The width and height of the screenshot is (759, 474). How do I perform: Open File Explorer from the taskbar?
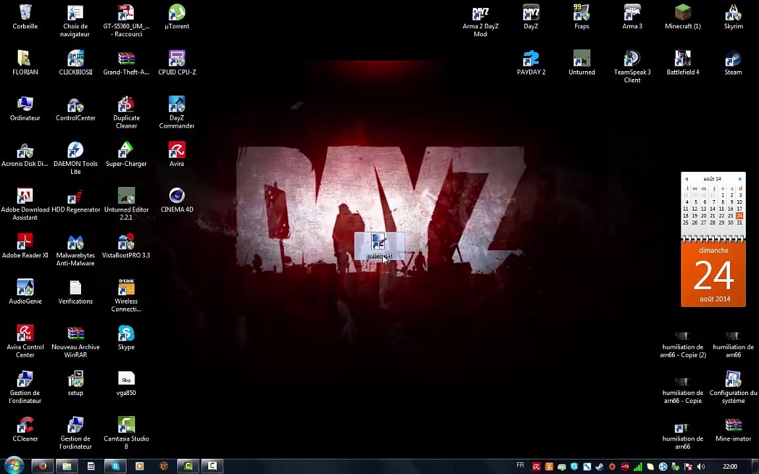click(x=67, y=466)
